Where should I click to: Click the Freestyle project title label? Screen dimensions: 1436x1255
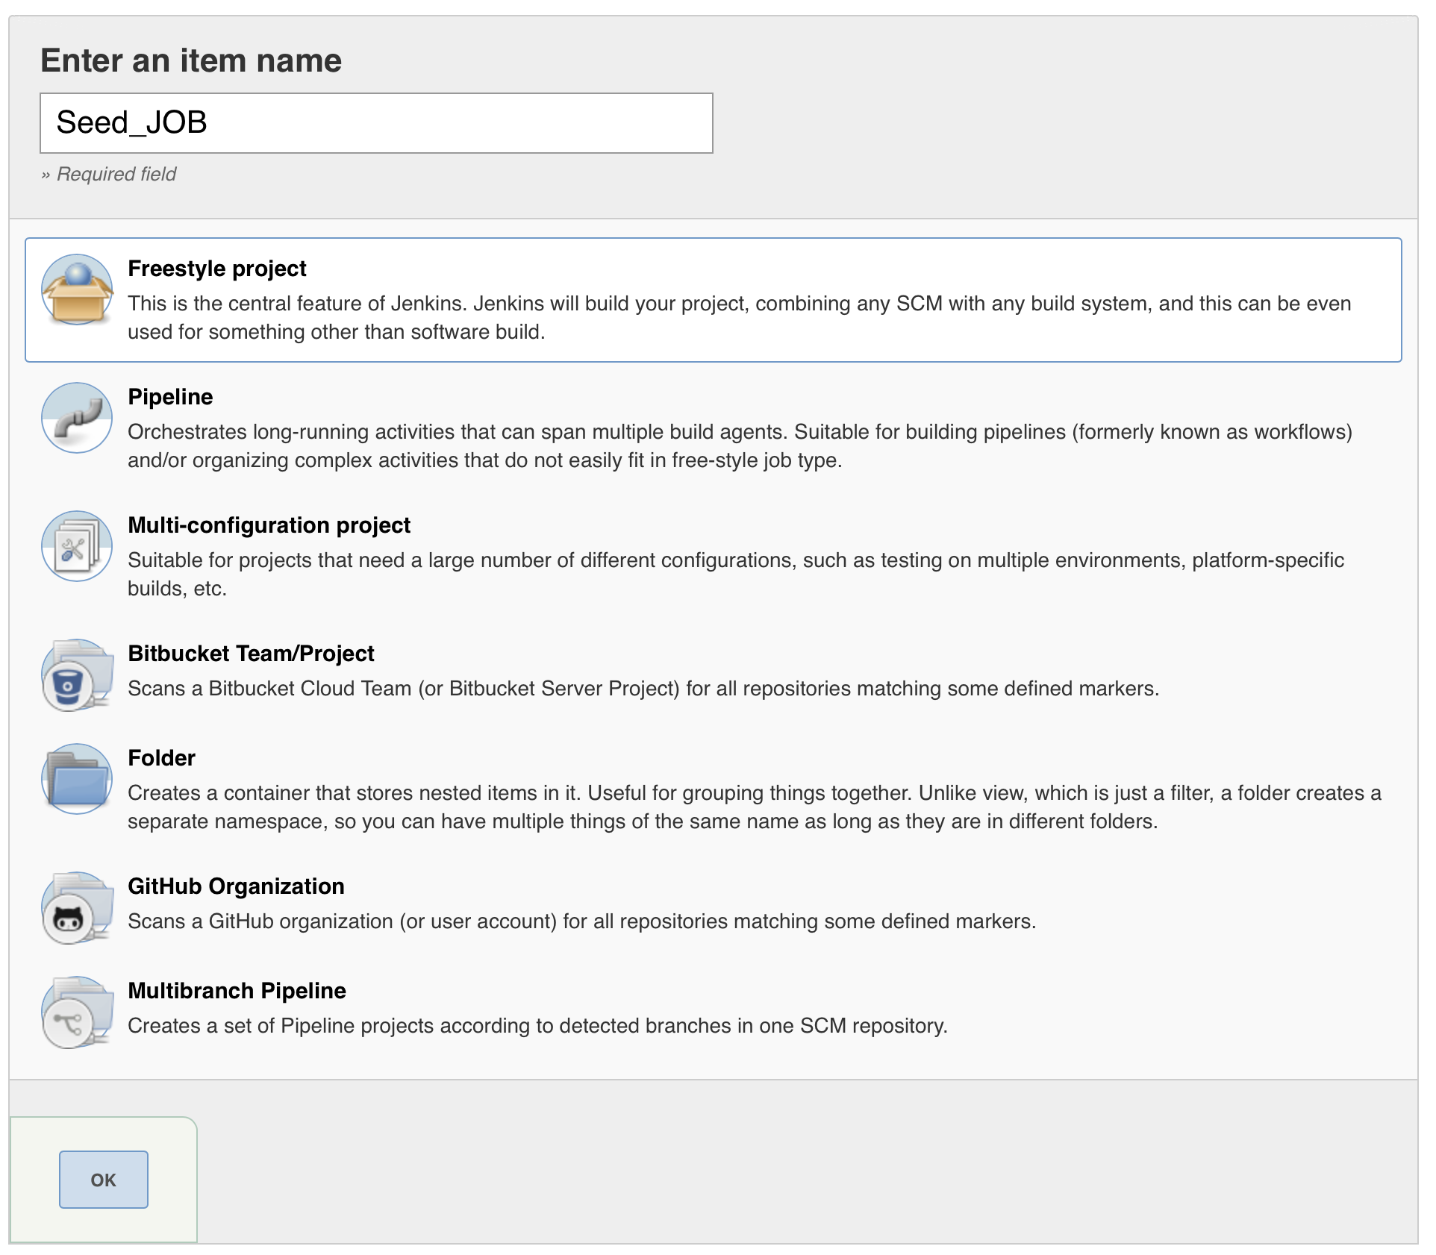click(217, 269)
